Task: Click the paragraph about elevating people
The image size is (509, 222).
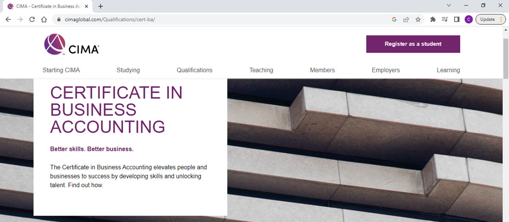Action: (128, 176)
